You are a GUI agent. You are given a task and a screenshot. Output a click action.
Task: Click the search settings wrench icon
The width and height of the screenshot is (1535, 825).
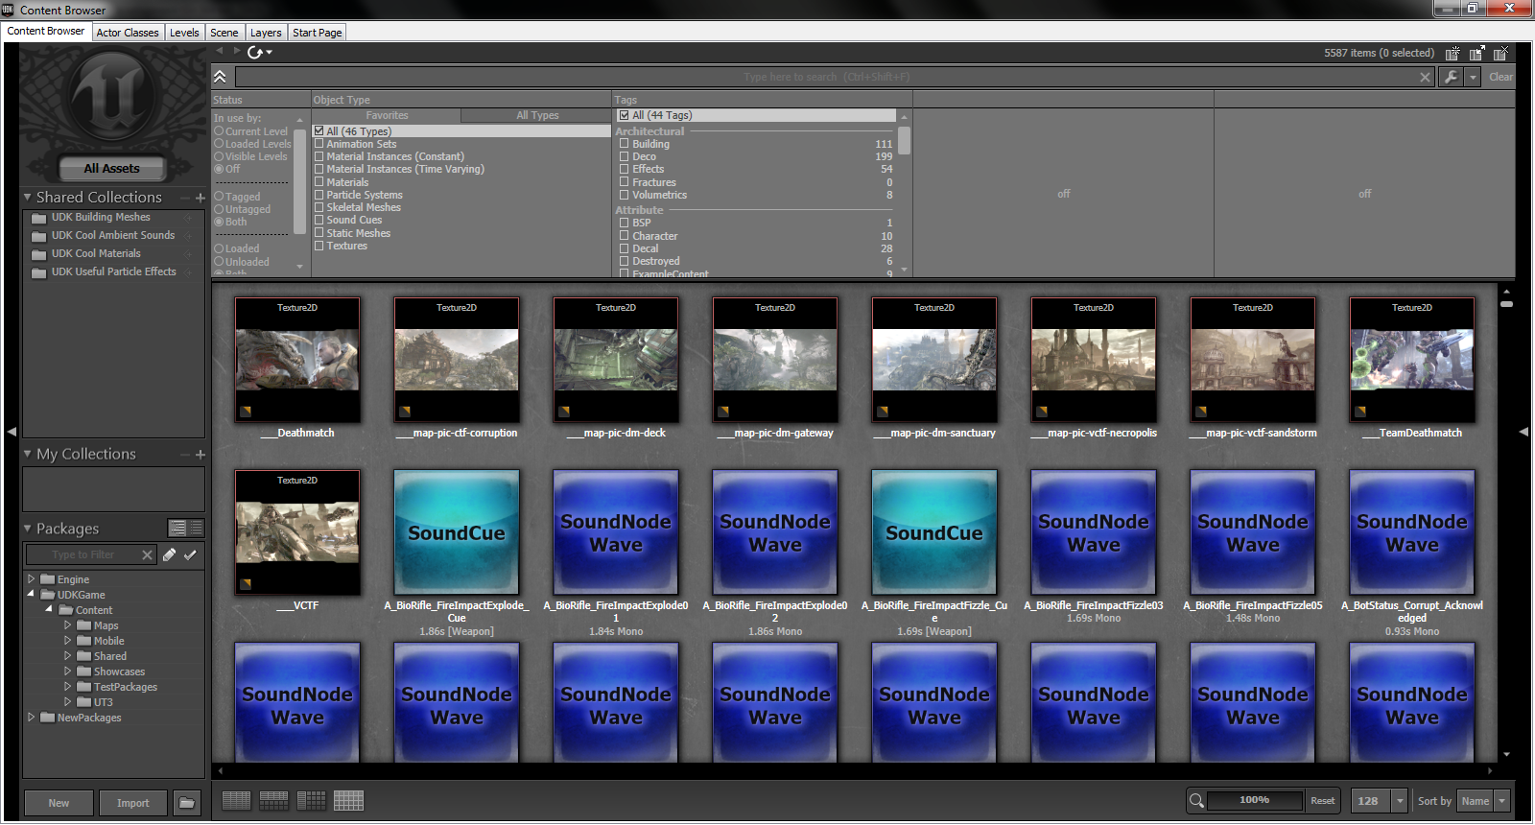[x=1451, y=77]
